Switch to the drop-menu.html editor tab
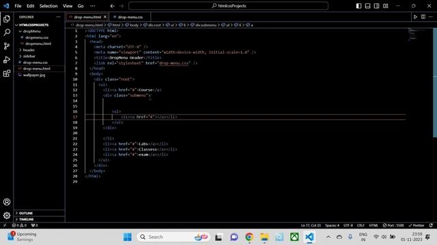 (x=87, y=17)
